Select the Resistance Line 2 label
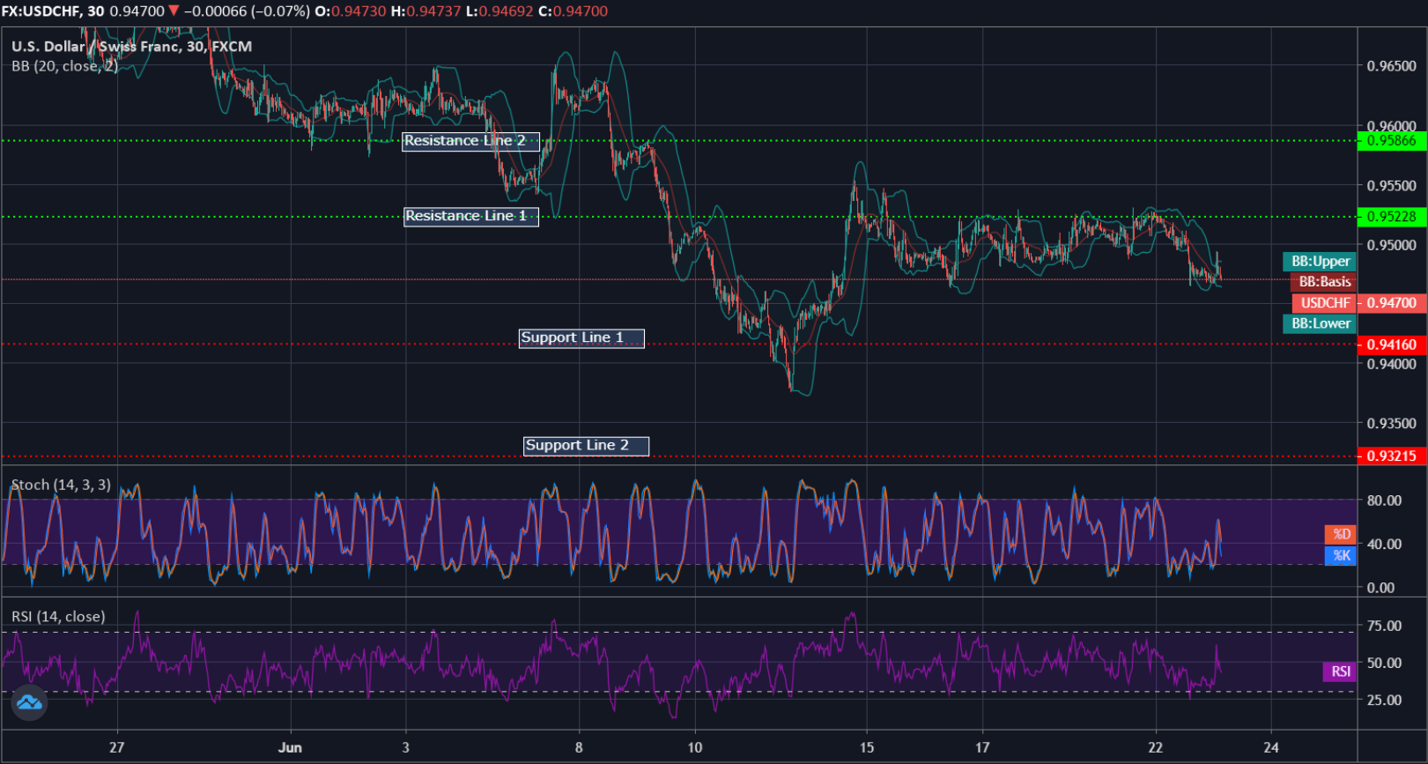This screenshot has width=1428, height=764. pyautogui.click(x=470, y=141)
